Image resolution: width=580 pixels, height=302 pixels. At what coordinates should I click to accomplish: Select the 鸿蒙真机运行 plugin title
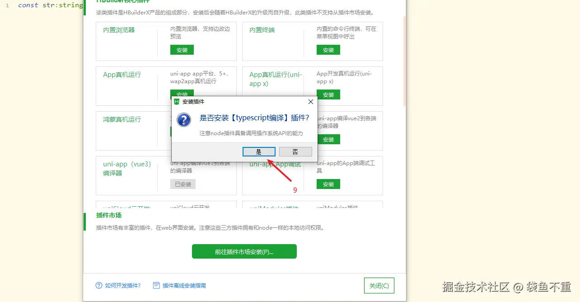coord(122,119)
